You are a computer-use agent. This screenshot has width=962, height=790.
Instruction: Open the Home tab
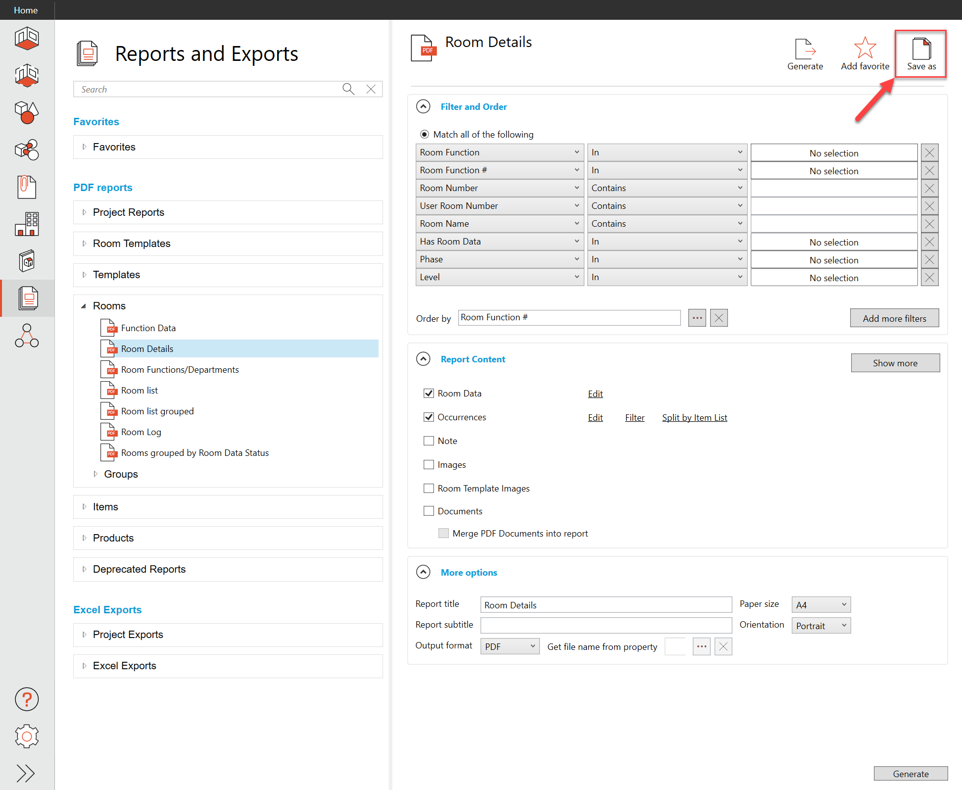[x=26, y=10]
